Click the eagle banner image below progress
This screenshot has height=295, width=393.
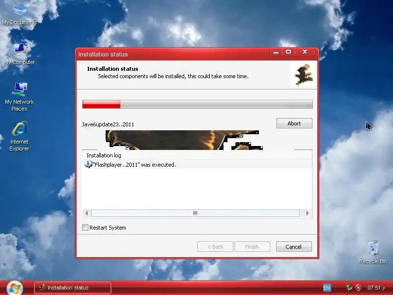coord(184,140)
